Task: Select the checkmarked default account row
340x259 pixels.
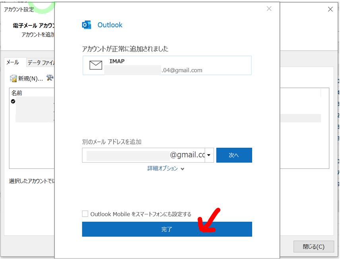Action: pos(32,101)
